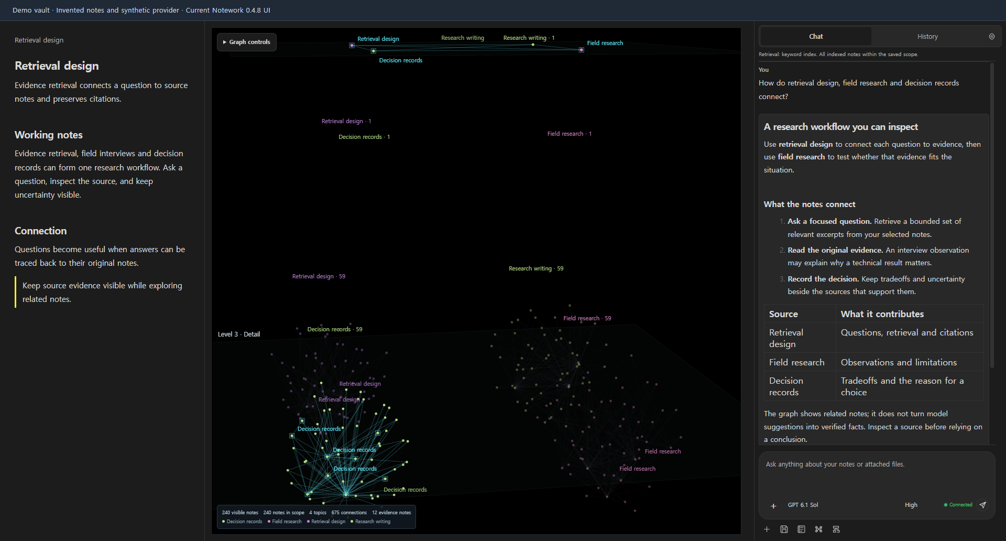Click the 'Working notes' heading in the note
Viewport: 1006px width, 541px height.
click(49, 135)
